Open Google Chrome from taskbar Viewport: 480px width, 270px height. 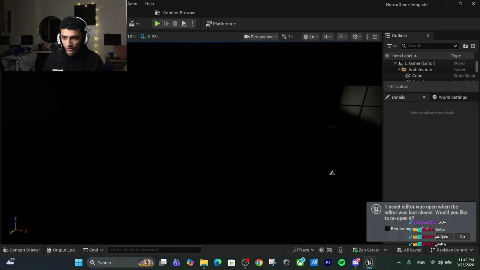coord(259,262)
